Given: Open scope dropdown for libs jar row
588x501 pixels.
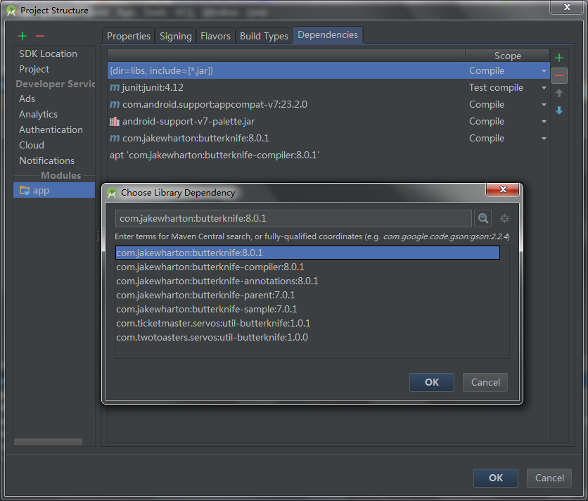Looking at the screenshot, I should pyautogui.click(x=544, y=71).
